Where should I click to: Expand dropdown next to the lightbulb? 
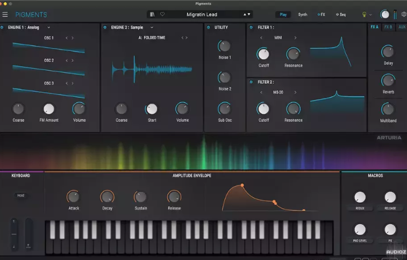pos(371,15)
